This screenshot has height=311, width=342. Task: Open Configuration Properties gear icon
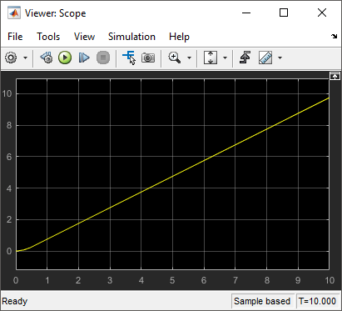tap(11, 58)
